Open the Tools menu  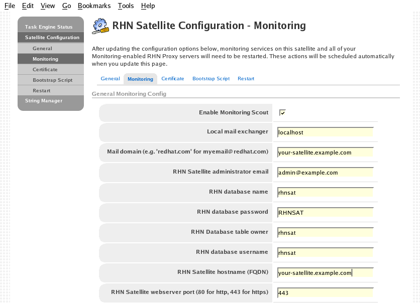[126, 6]
